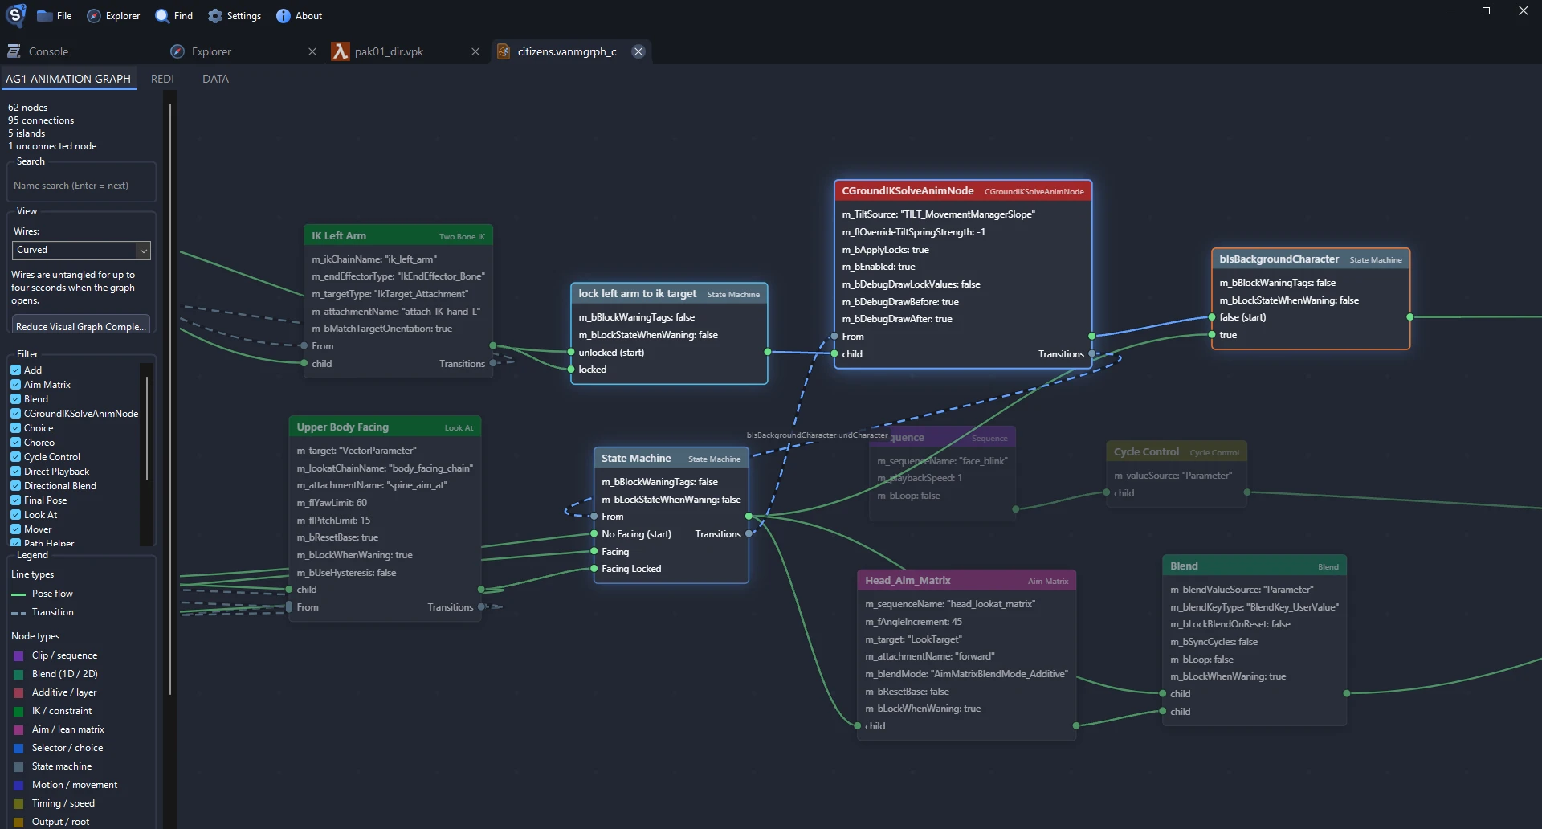Click the Aim / lean matrix legend swatch
The height and width of the screenshot is (829, 1542).
18,729
